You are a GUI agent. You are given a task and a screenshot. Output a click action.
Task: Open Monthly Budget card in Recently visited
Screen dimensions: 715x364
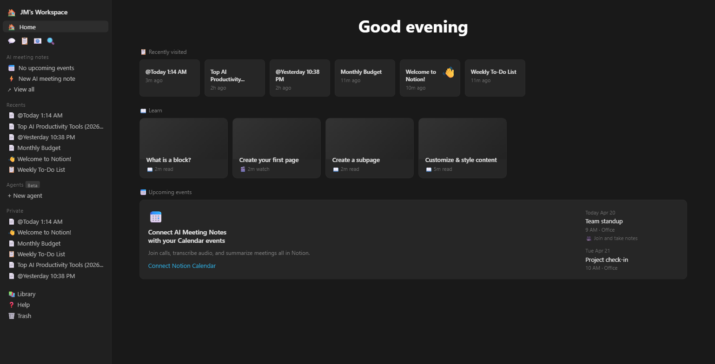coord(364,78)
